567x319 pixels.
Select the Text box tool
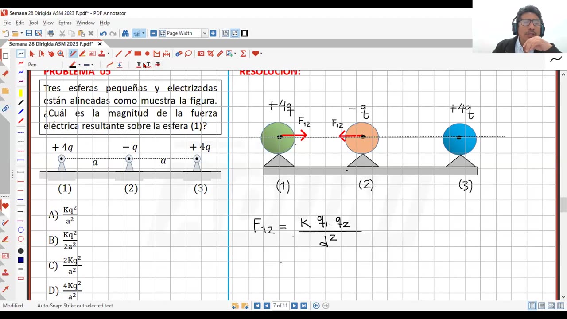(x=92, y=54)
